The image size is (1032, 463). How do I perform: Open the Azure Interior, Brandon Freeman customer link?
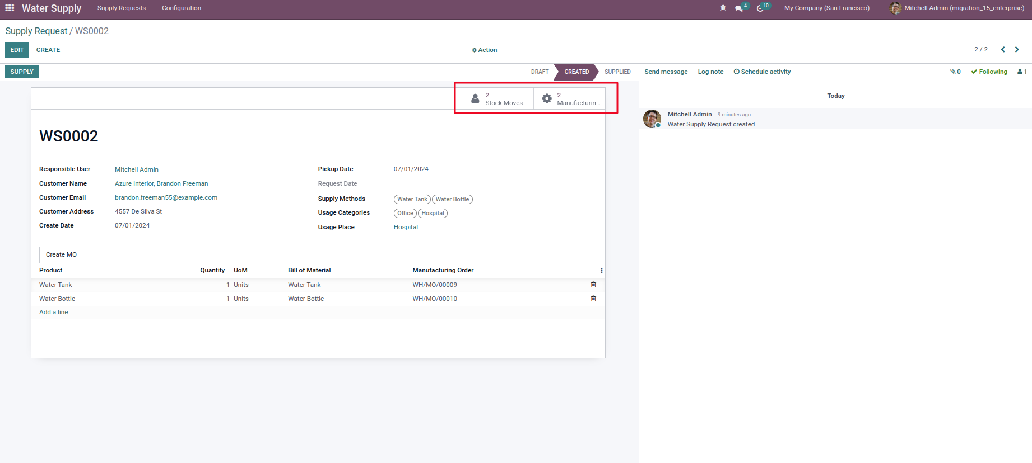[x=161, y=183]
